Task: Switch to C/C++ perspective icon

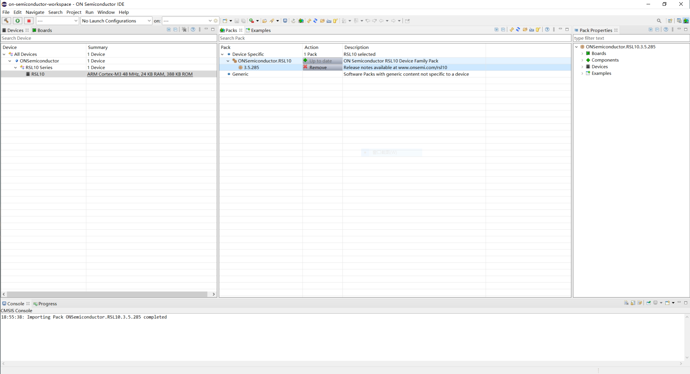Action: 679,21
